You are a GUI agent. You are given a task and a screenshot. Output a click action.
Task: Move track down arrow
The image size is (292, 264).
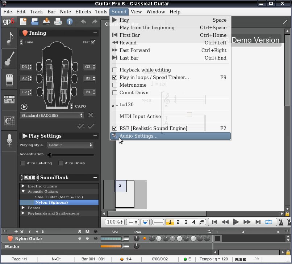pos(43,231)
